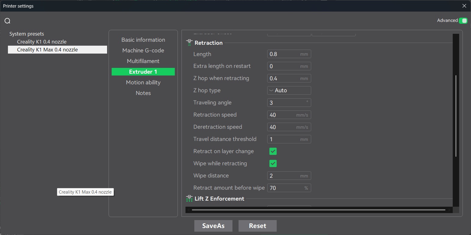Click Z hop when retracting field

click(x=289, y=79)
